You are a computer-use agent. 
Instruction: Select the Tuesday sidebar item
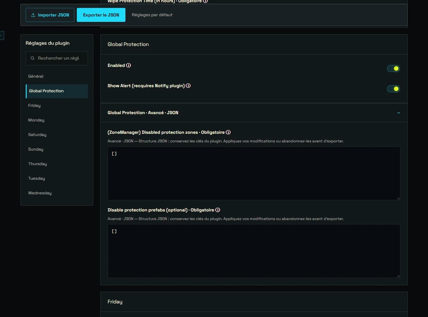(x=57, y=178)
